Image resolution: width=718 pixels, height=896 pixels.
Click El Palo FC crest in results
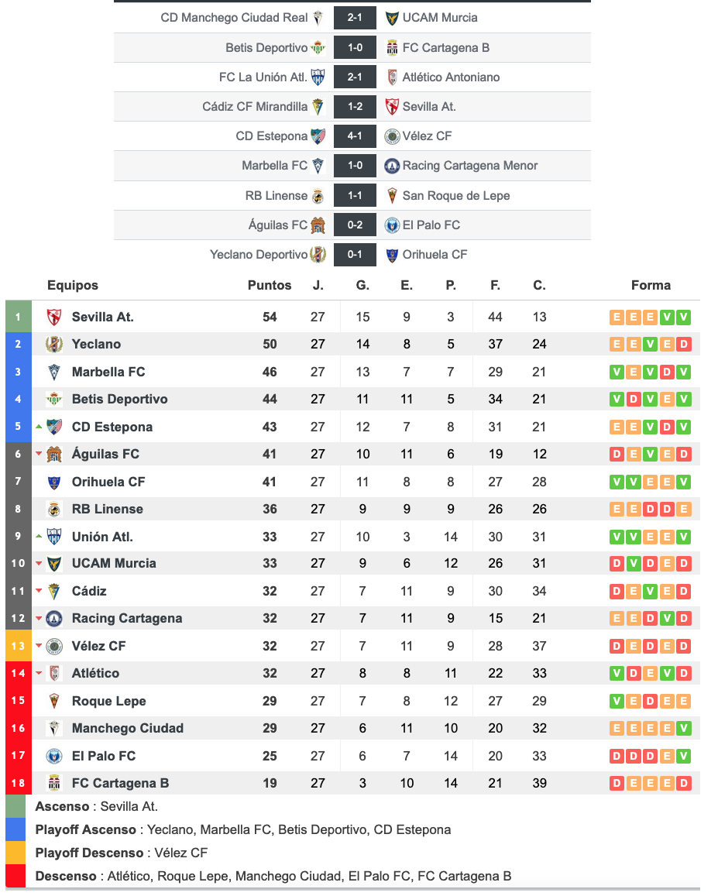click(x=392, y=225)
